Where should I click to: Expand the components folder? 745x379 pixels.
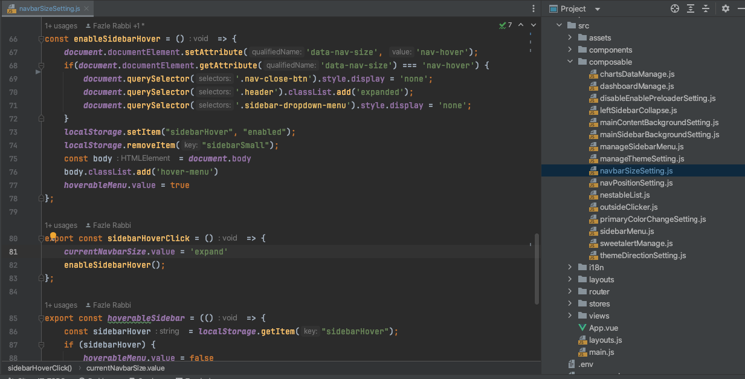pyautogui.click(x=570, y=50)
